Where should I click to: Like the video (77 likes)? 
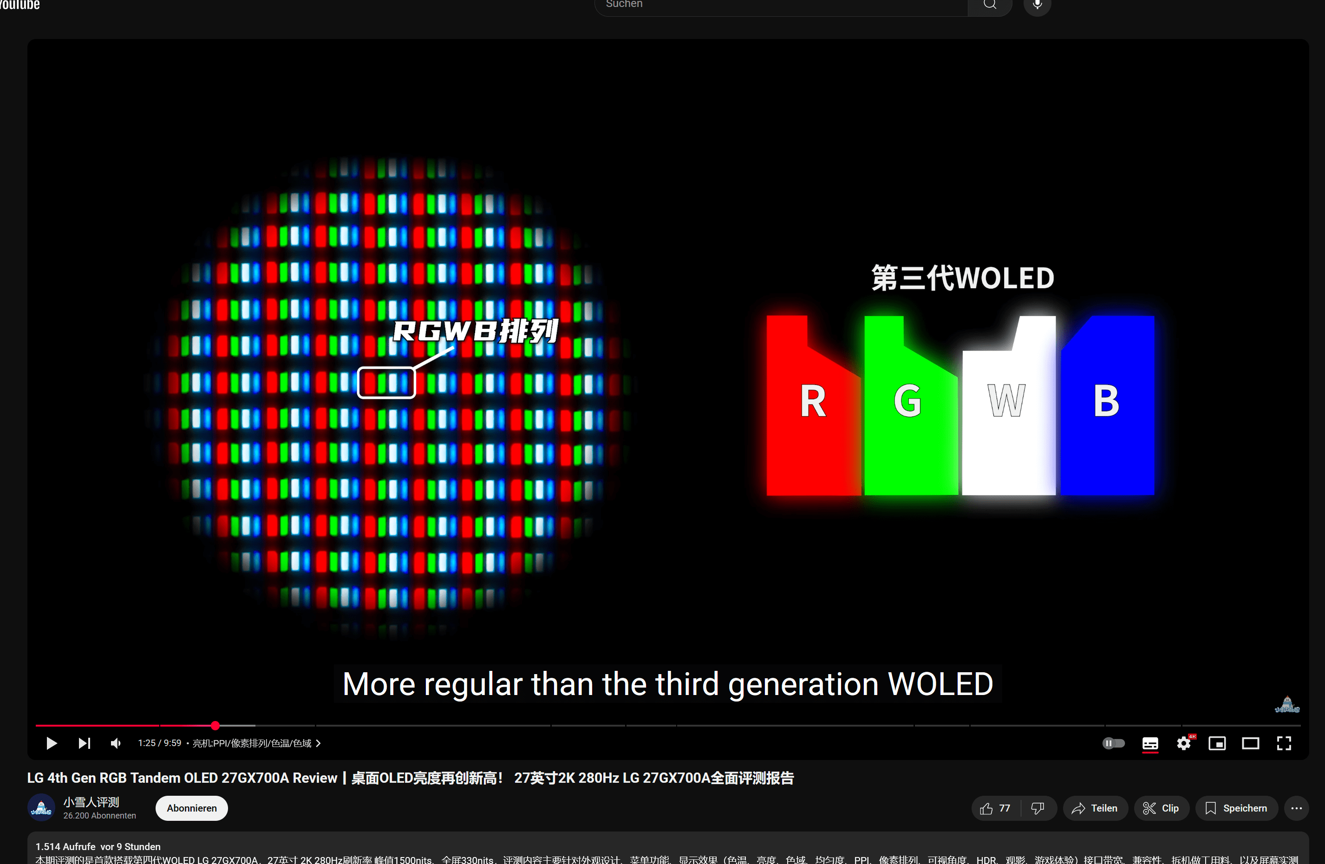click(996, 808)
